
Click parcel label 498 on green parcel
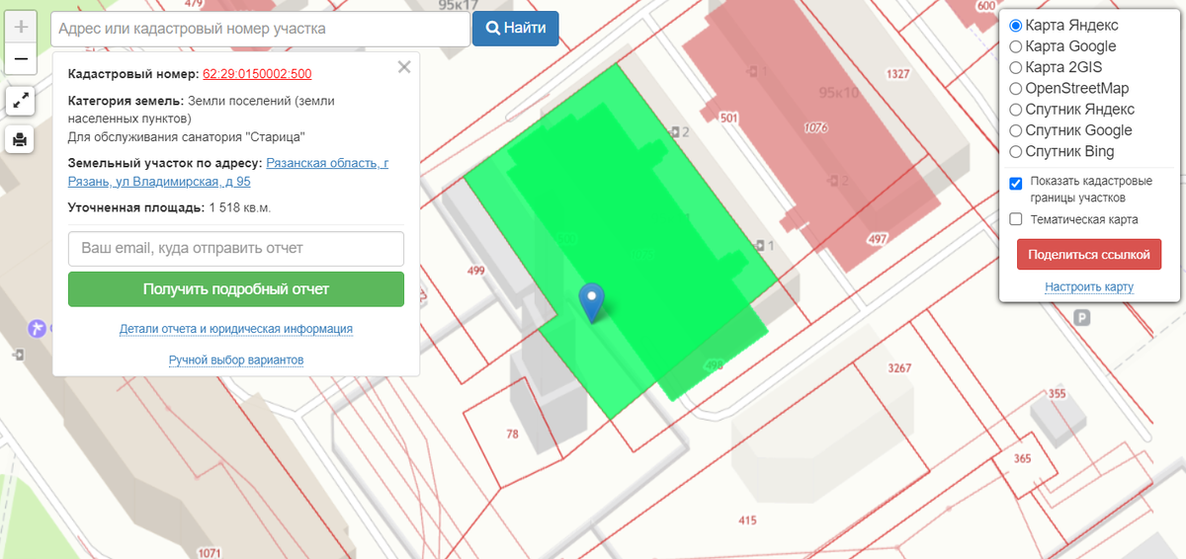coord(714,365)
